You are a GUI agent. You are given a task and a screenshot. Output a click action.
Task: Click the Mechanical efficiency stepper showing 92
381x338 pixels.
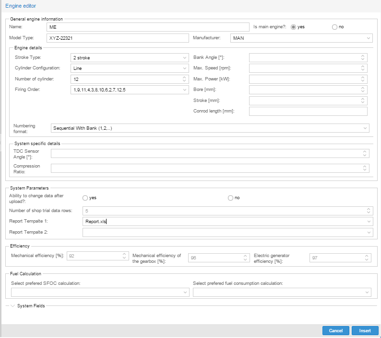[x=124, y=256]
